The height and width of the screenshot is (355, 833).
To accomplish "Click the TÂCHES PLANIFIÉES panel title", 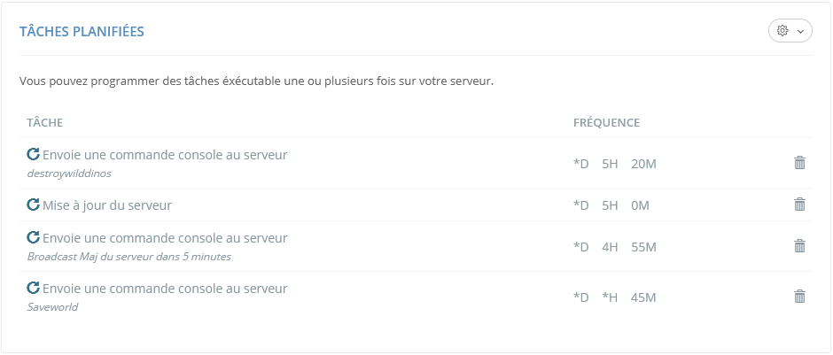I will [x=82, y=32].
